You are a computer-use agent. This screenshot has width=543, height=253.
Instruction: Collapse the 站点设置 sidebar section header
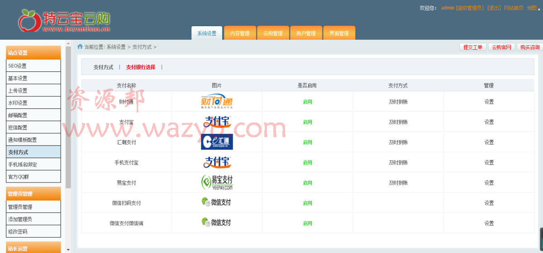33,52
